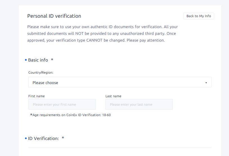This screenshot has width=229, height=156.
Task: Focus the First name input field
Action: point(62,104)
